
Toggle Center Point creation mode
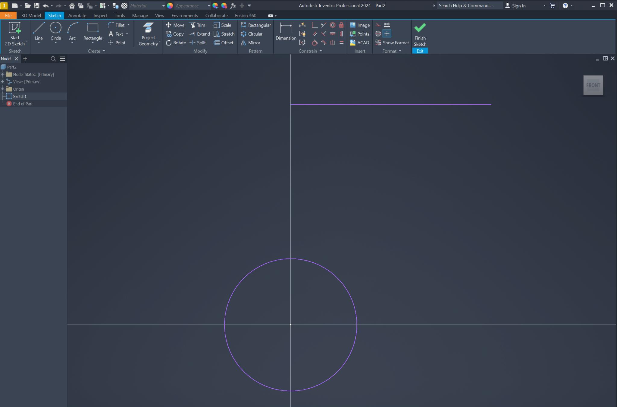click(387, 34)
